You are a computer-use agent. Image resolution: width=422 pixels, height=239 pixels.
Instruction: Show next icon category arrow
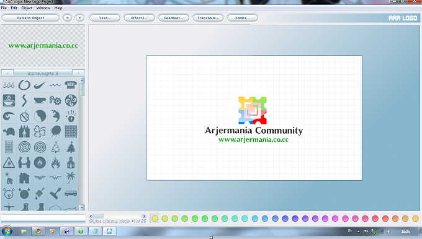pos(78,73)
